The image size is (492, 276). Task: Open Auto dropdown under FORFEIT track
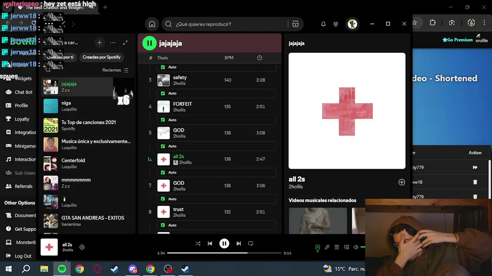pyautogui.click(x=217, y=120)
